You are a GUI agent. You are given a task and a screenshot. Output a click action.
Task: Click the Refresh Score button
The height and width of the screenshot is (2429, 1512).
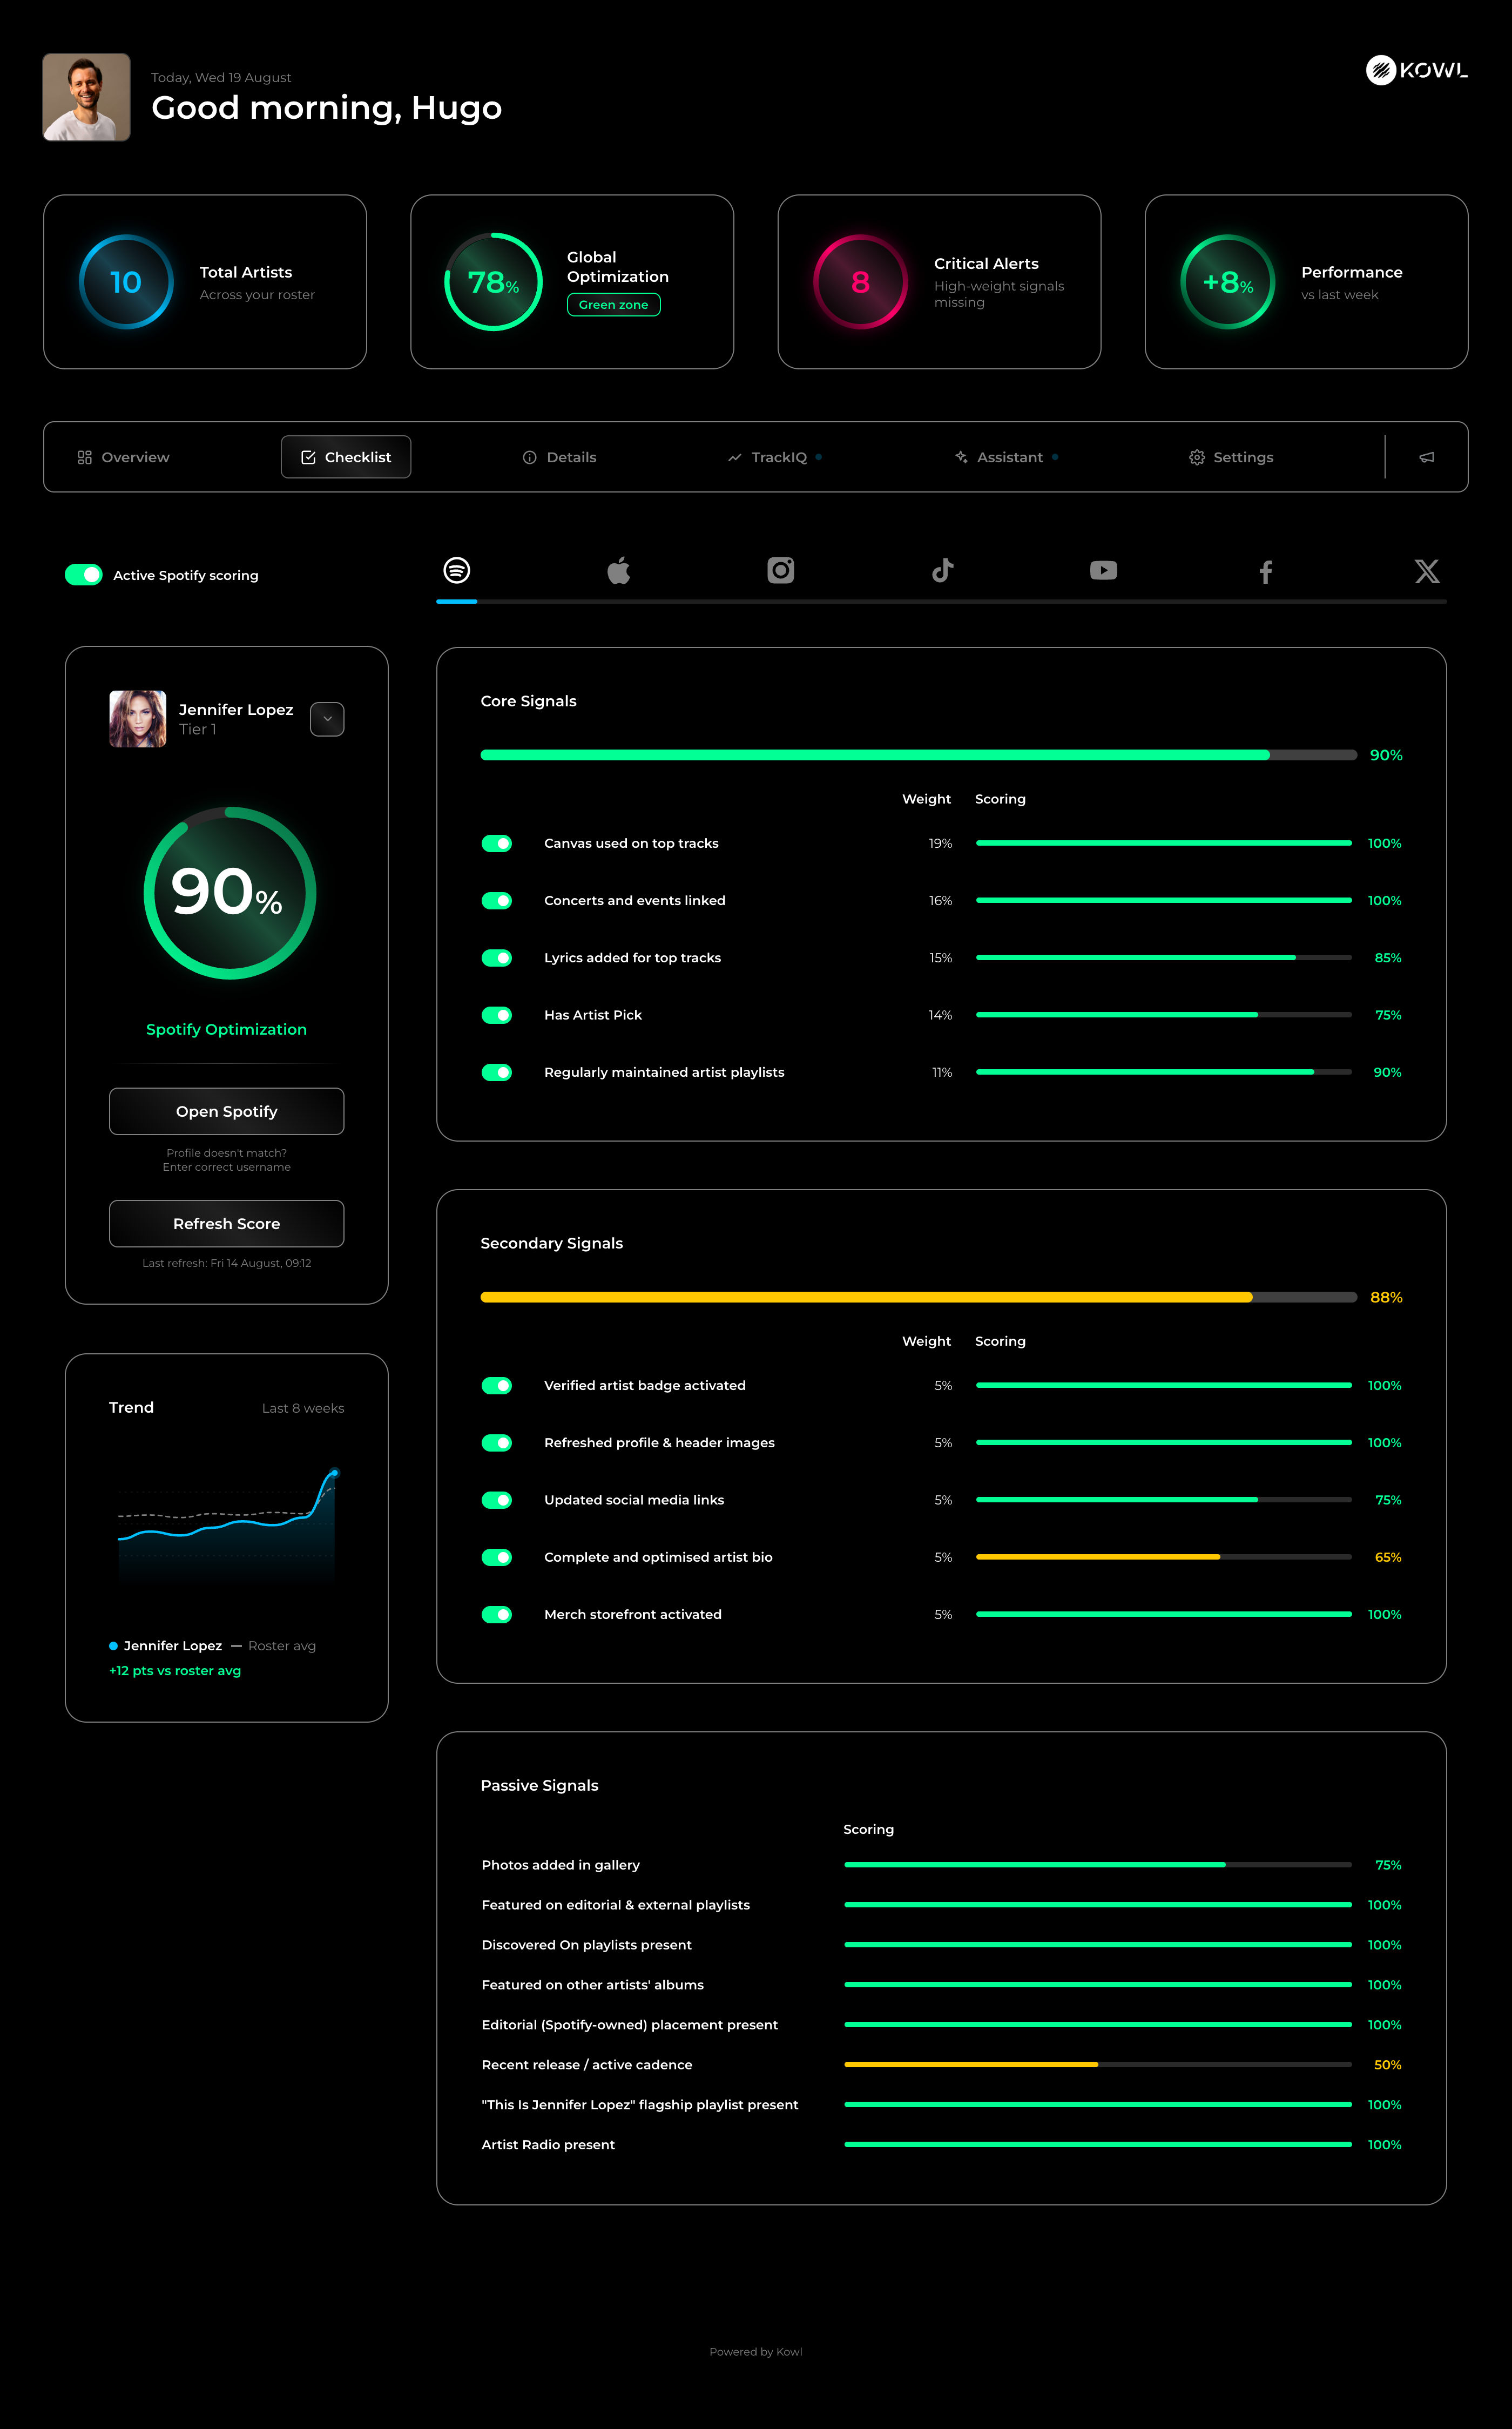(x=227, y=1224)
